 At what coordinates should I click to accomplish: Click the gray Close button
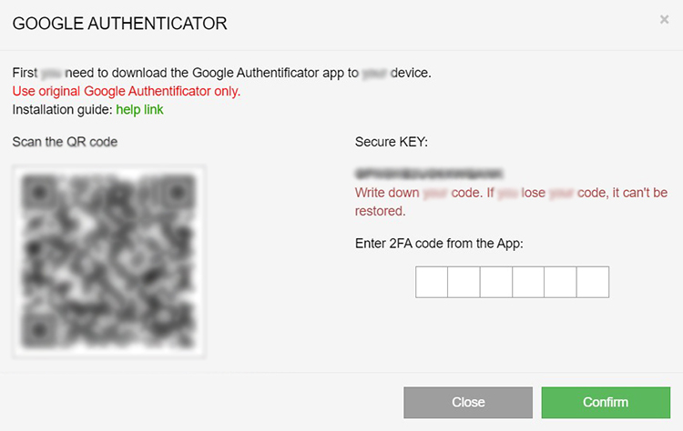tap(468, 402)
